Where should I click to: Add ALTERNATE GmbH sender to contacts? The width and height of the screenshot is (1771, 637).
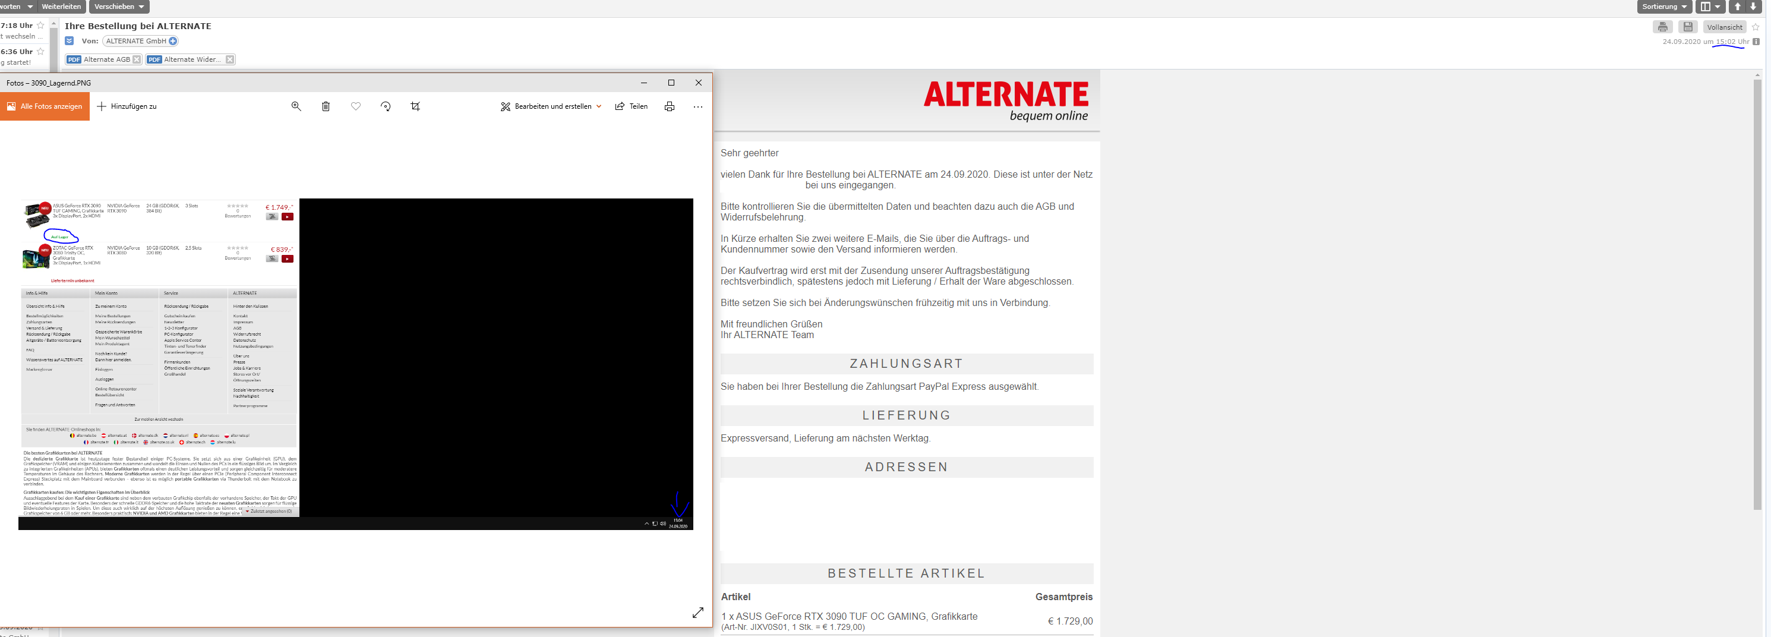tap(173, 41)
